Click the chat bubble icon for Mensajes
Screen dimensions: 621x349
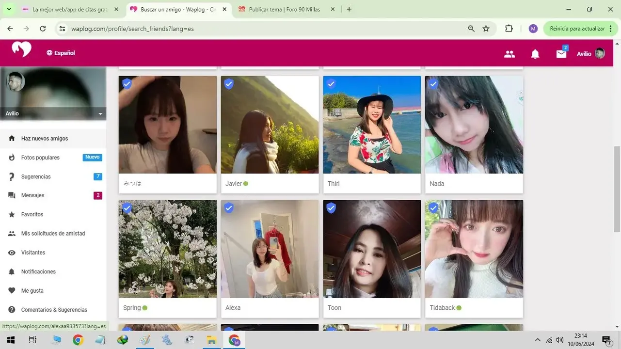12,195
